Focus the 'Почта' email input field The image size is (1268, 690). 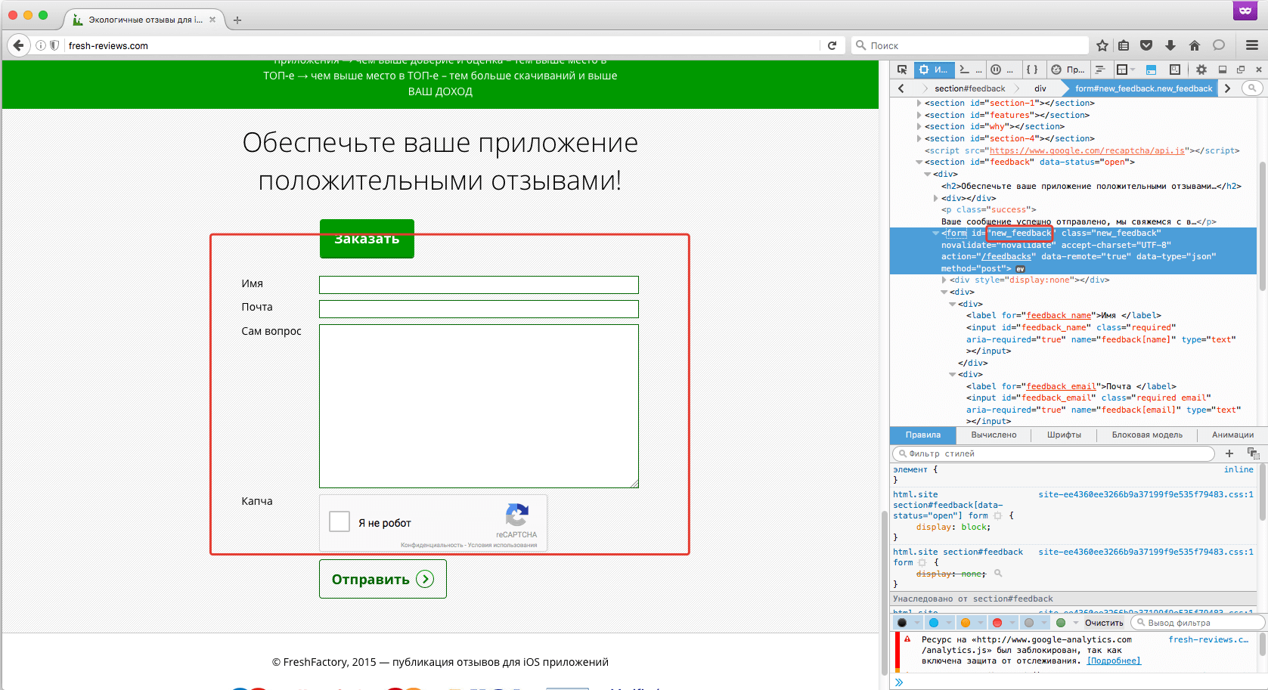coord(479,309)
